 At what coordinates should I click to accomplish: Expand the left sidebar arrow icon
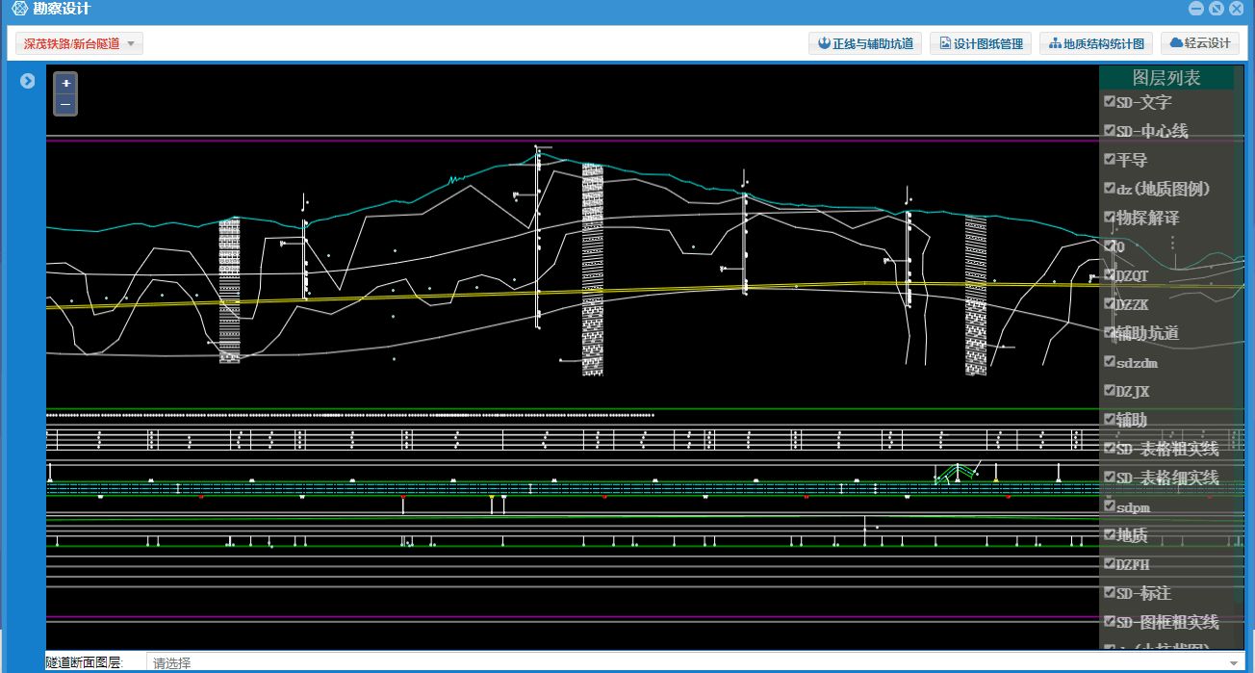[28, 81]
